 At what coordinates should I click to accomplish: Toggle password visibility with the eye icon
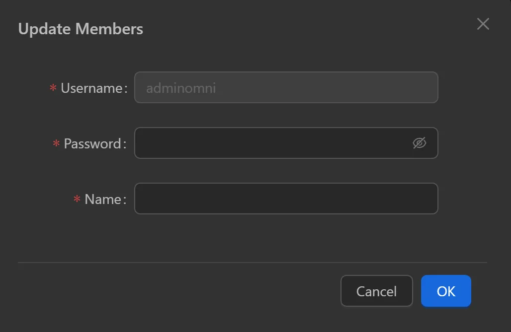420,143
